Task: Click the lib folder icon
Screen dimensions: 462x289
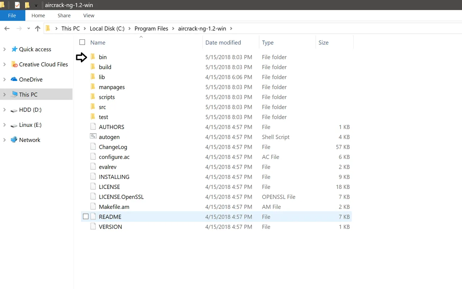Action: (x=93, y=77)
